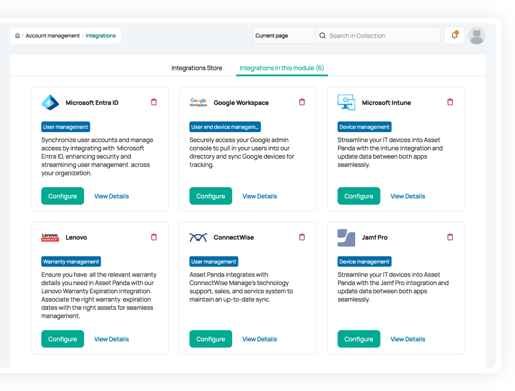
Task: Delete the Lenovo integration
Action: tap(154, 237)
